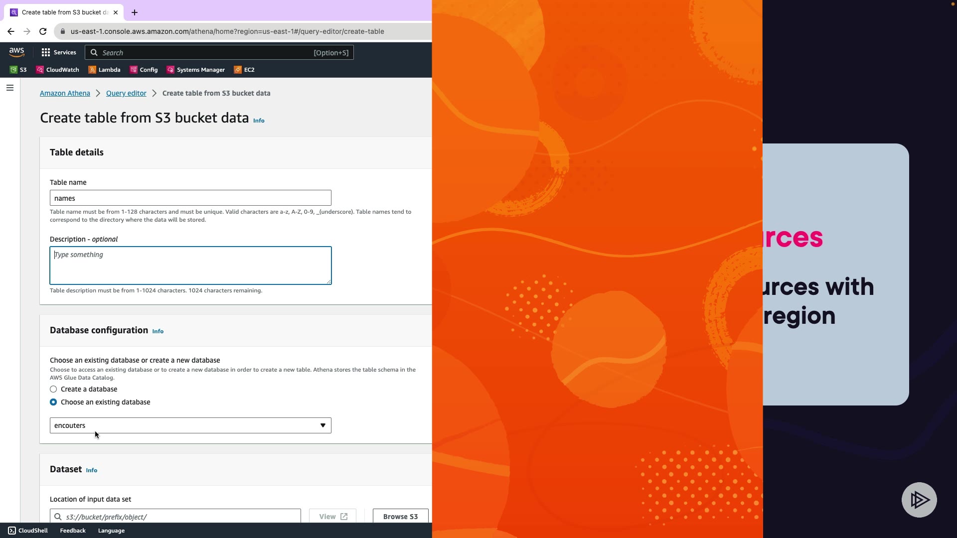Click the View dataset location button
The height and width of the screenshot is (538, 957).
[x=332, y=516]
